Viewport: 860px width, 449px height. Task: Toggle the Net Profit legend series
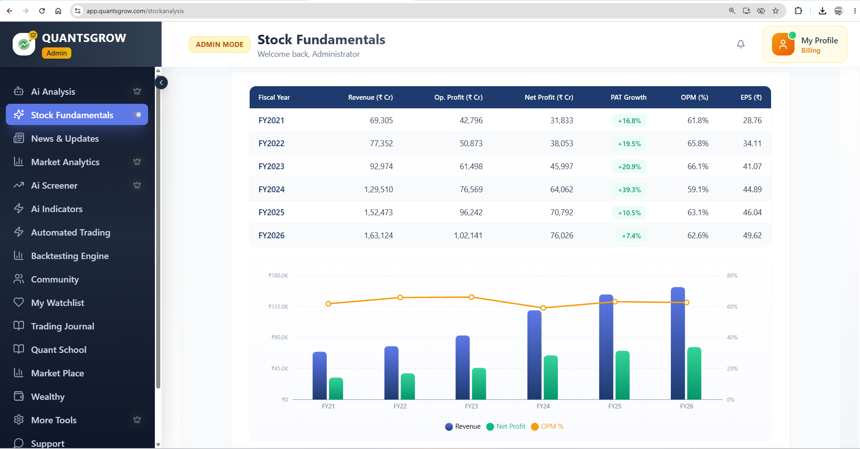[506, 426]
